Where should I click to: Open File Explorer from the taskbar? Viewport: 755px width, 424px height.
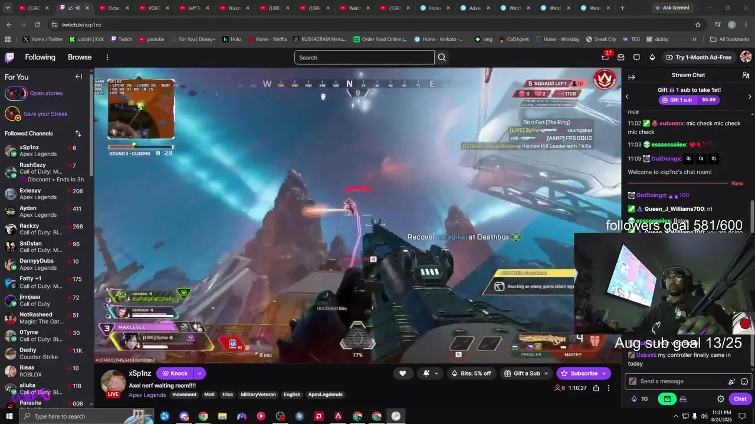tap(222, 416)
